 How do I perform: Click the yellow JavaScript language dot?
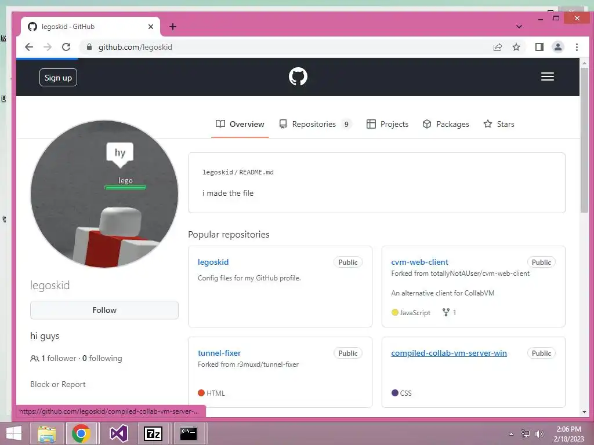394,312
